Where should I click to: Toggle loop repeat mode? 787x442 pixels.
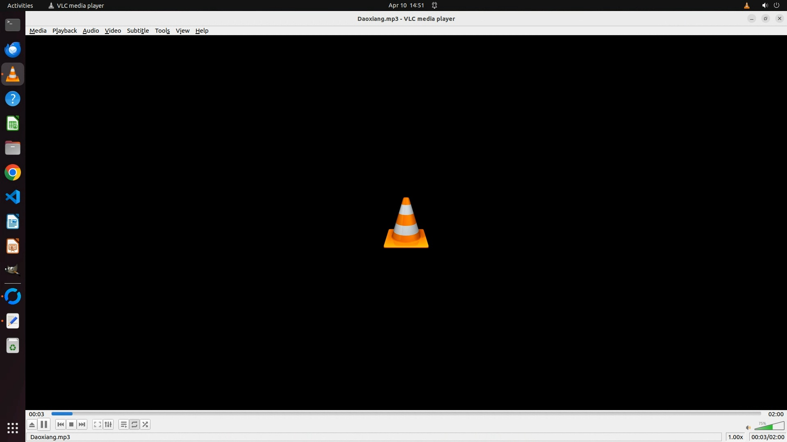coord(134,424)
